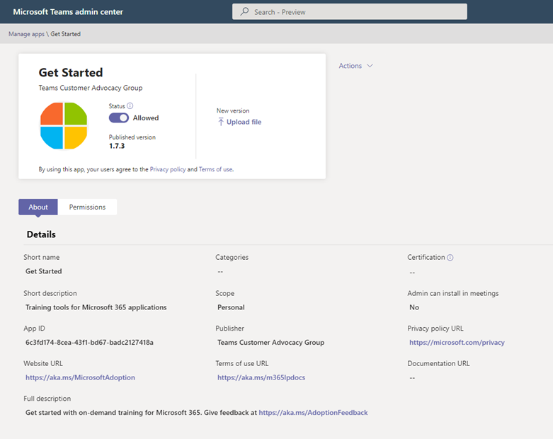This screenshot has height=439, width=553.
Task: Toggle the Allowed status switch
Action: pyautogui.click(x=119, y=118)
